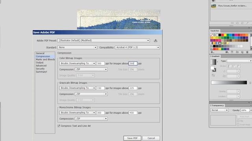Screen dimensions: 252x141
Task: Open the Standard dropdown
Action: click(77, 47)
